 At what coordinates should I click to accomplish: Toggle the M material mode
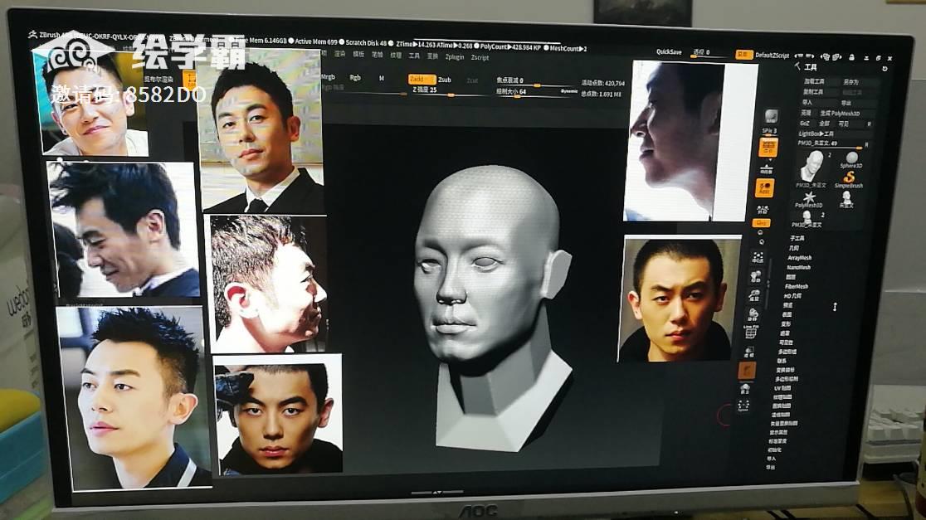pos(382,78)
